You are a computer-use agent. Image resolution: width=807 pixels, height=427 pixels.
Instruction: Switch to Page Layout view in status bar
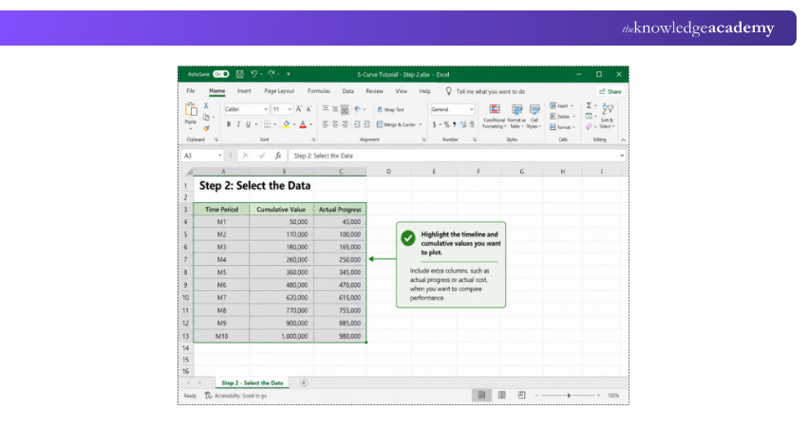tap(502, 395)
